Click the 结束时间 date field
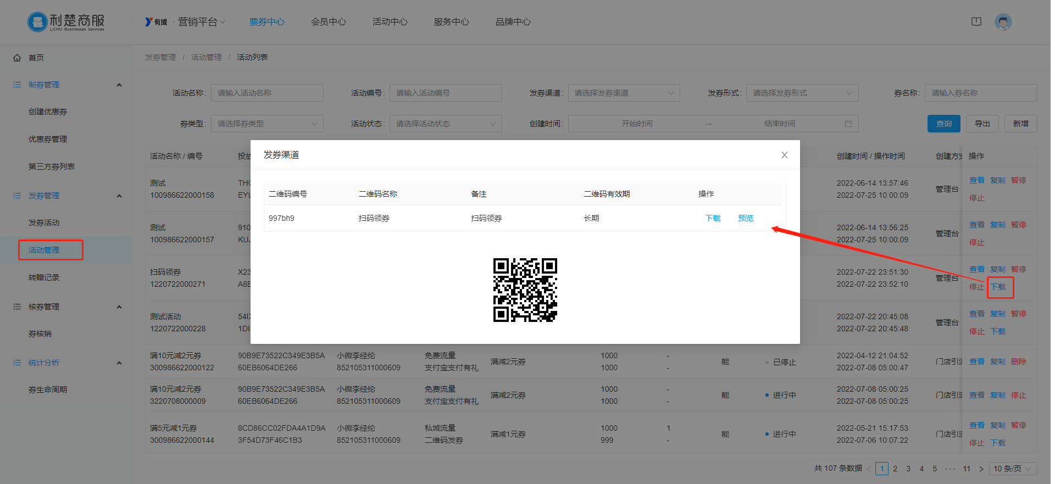 click(780, 124)
